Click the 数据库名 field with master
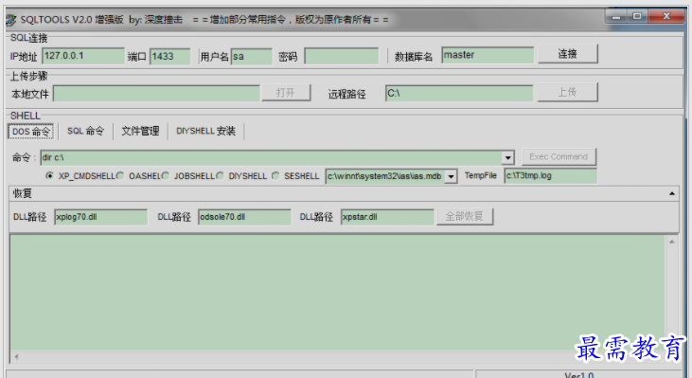Image resolution: width=692 pixels, height=378 pixels. [488, 55]
